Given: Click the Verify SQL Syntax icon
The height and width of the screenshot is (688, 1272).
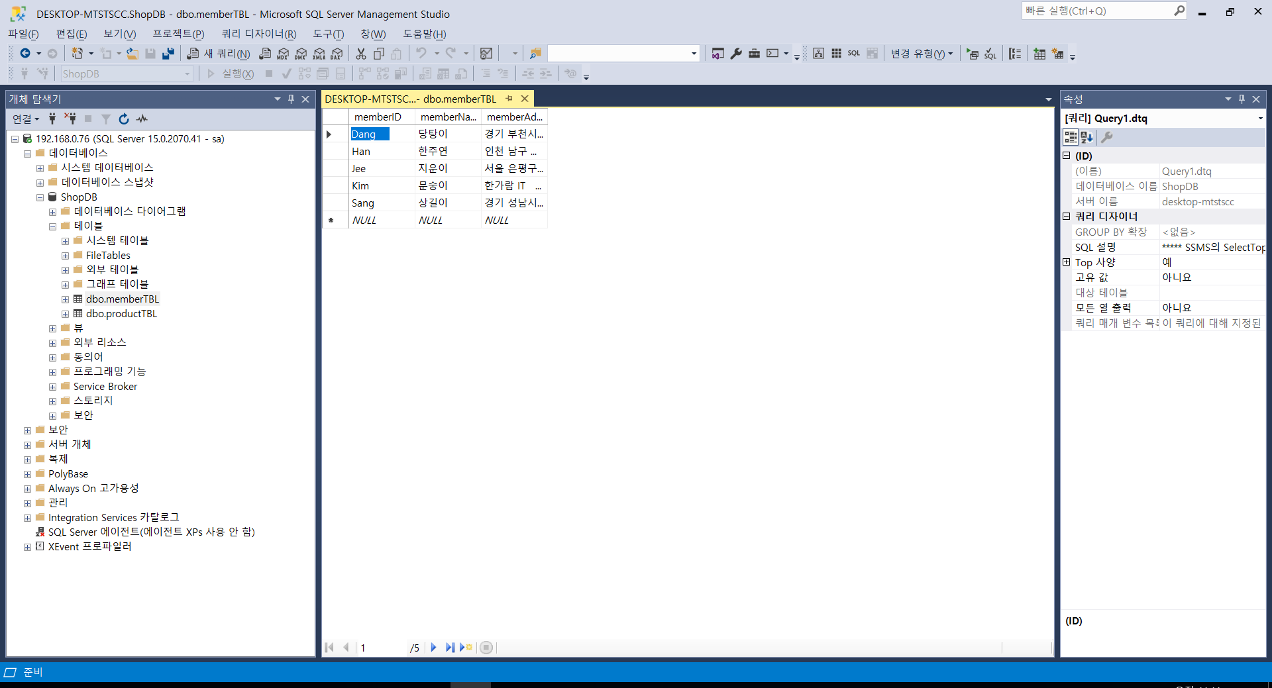Looking at the screenshot, I should (990, 54).
